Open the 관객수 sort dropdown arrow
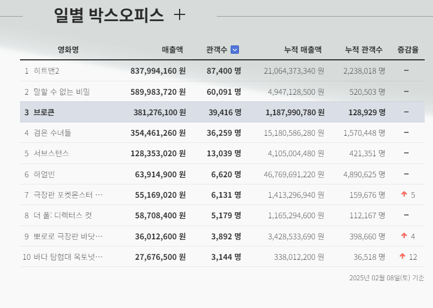Screen dimensions: 433x308 [x=235, y=50]
